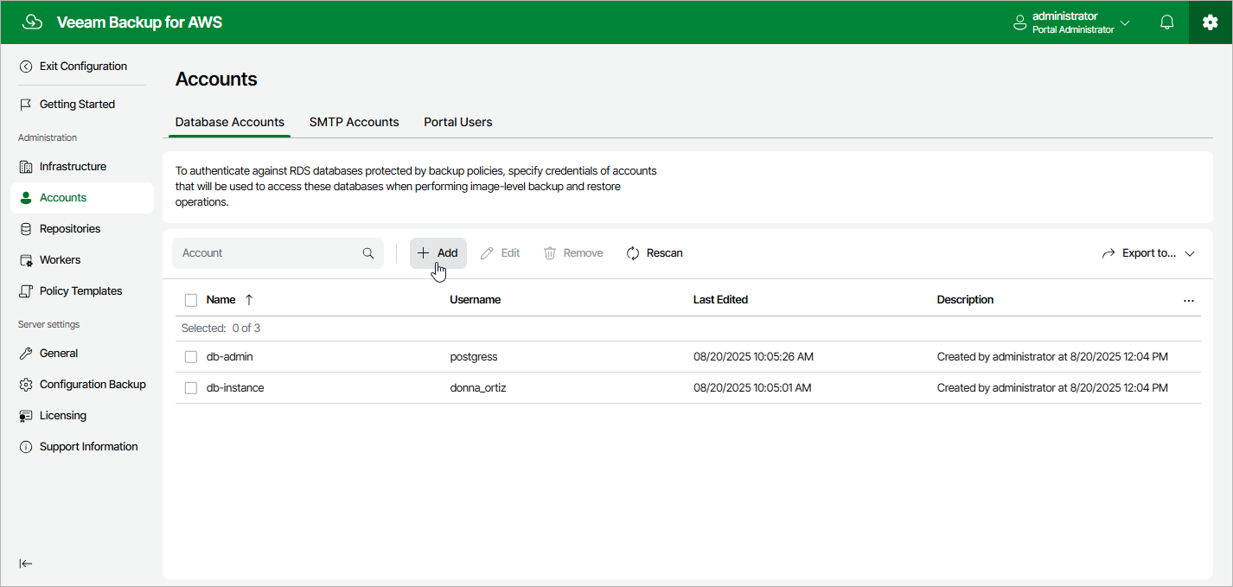Click Portal Administrator role text

point(1073,29)
